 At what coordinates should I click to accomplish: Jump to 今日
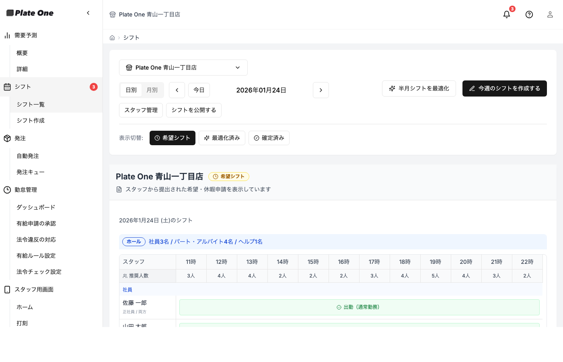pyautogui.click(x=199, y=90)
